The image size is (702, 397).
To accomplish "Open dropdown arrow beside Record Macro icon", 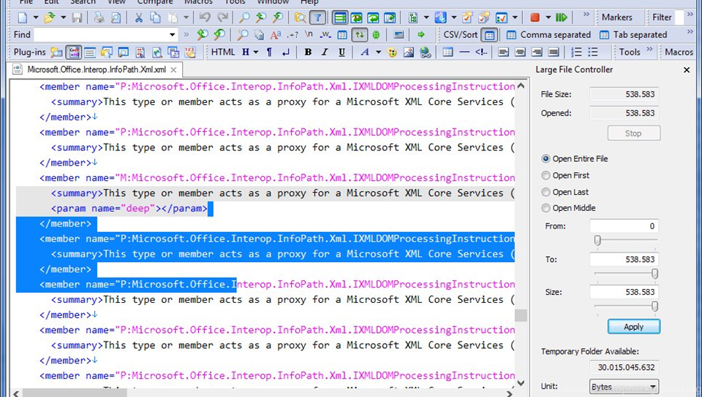I will point(548,18).
